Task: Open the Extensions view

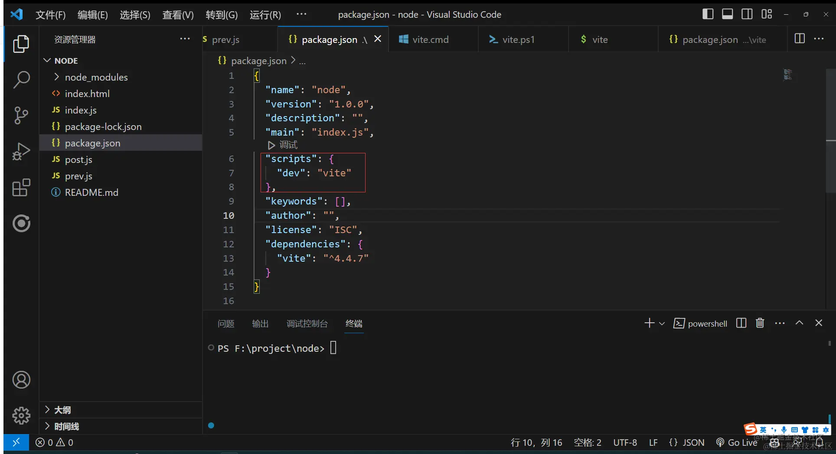Action: (21, 187)
